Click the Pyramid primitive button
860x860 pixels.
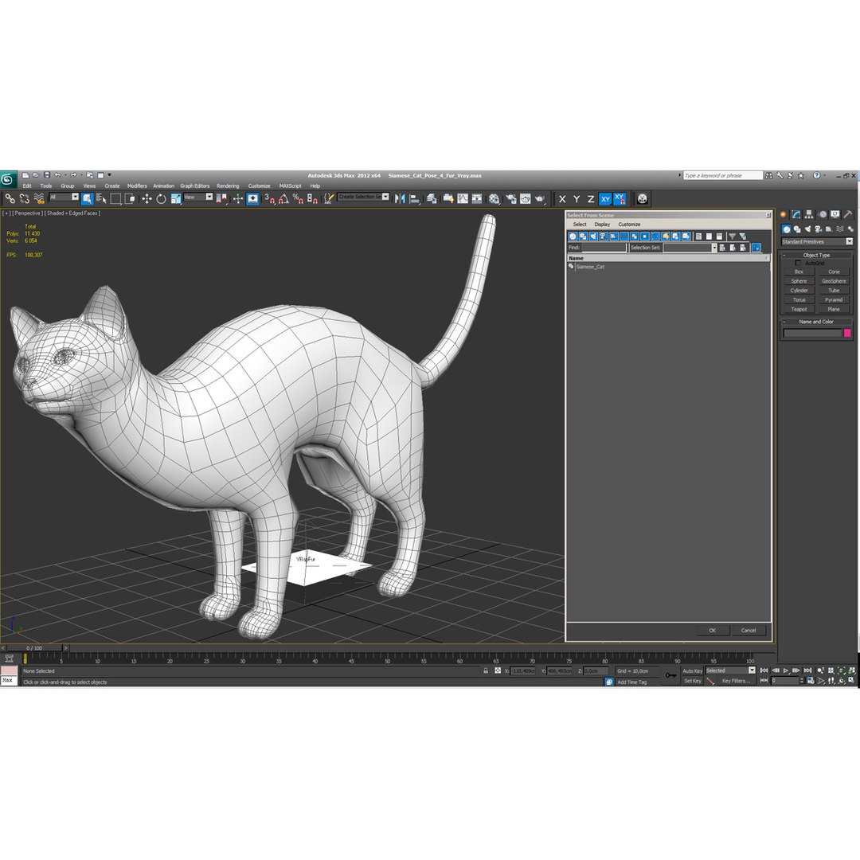pyautogui.click(x=834, y=300)
